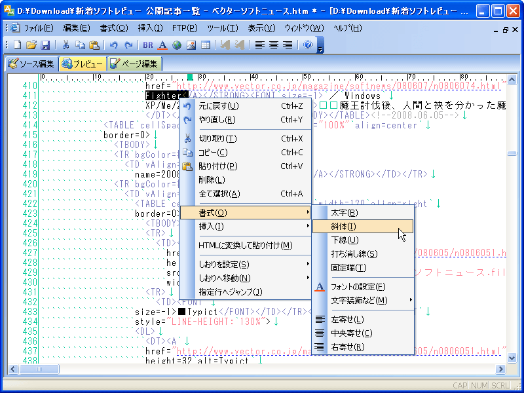The height and width of the screenshot is (393, 524).
Task: Open the ファイル(F) menu
Action: (39, 28)
